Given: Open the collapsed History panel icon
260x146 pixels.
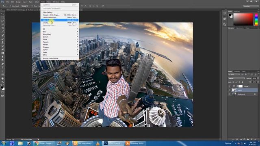Looking at the screenshot, I should pyautogui.click(x=225, y=13).
